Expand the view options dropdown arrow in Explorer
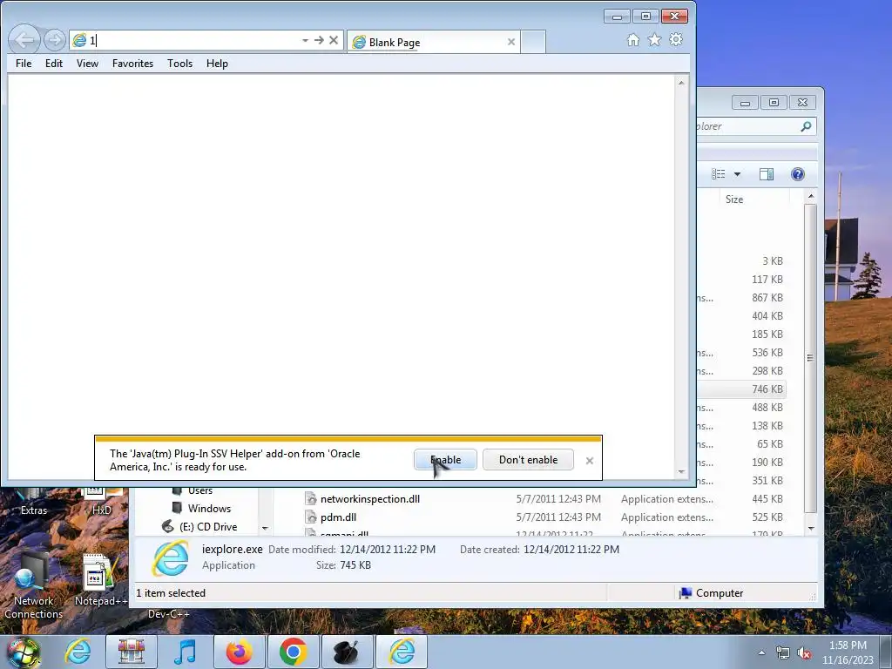The width and height of the screenshot is (892, 669). click(x=737, y=174)
